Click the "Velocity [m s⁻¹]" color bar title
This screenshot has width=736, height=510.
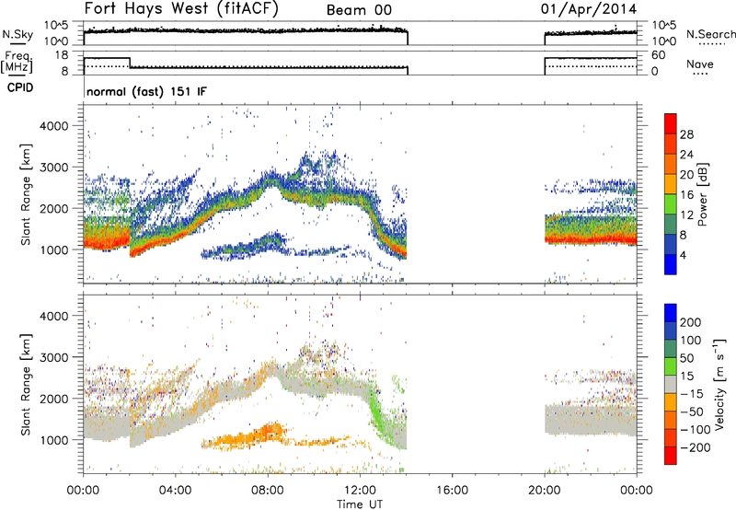click(x=719, y=384)
